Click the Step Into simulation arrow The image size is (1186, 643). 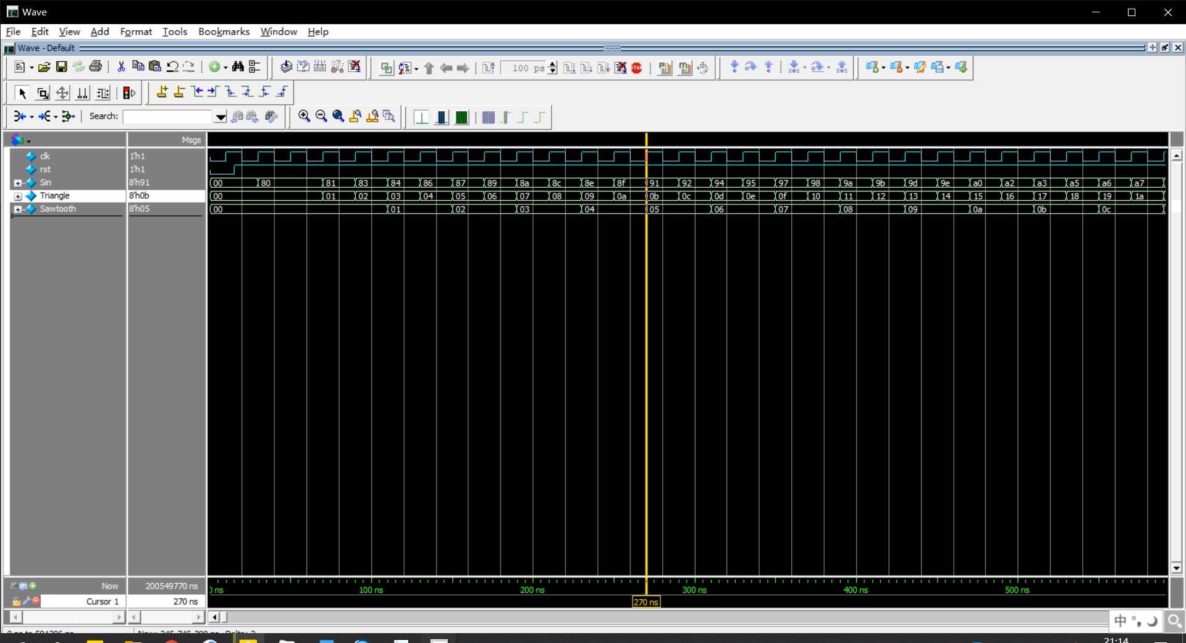click(734, 67)
